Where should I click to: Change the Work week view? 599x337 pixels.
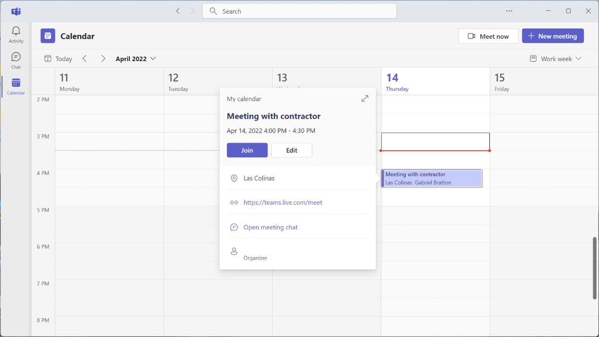pos(555,58)
